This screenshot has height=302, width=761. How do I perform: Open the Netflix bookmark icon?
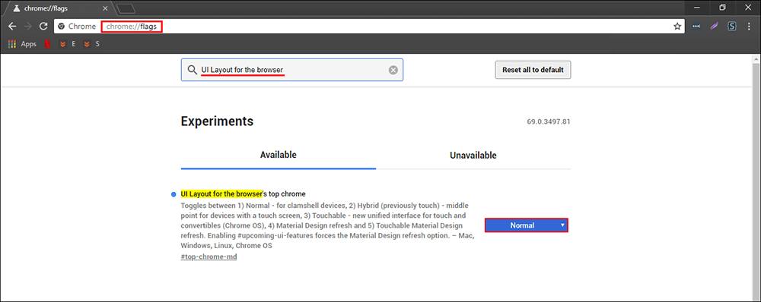(x=47, y=44)
